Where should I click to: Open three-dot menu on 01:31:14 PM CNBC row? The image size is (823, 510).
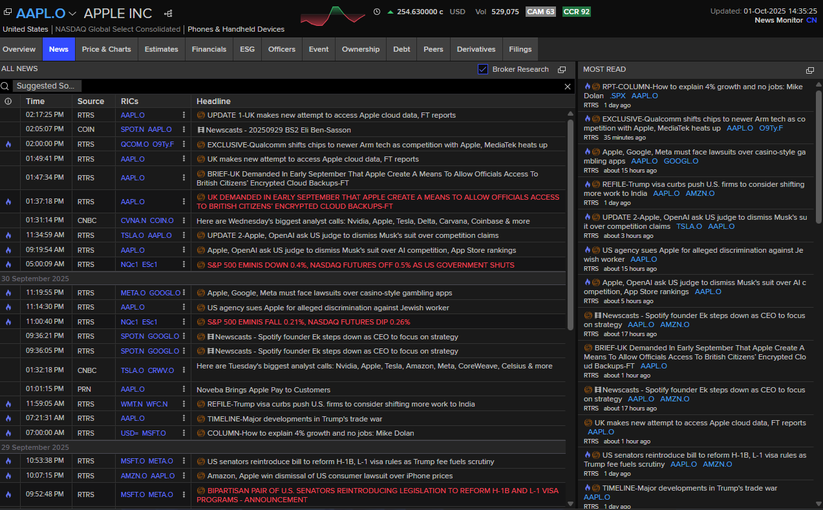tap(184, 221)
